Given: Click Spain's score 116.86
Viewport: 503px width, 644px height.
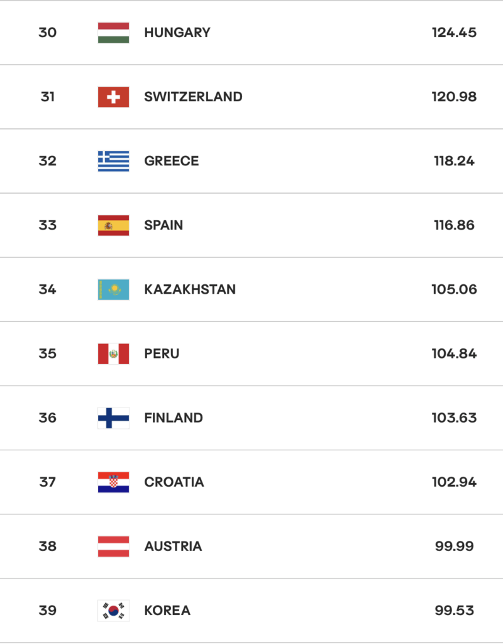Looking at the screenshot, I should (x=454, y=226).
